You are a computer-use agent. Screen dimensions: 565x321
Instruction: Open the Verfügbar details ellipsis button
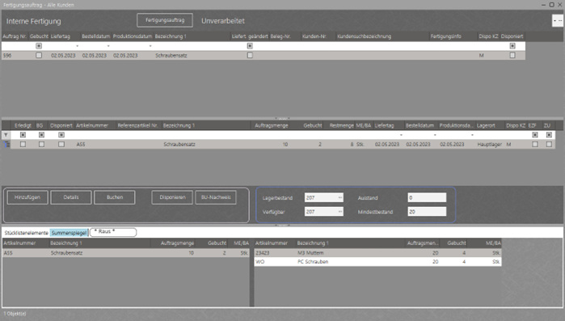339,212
